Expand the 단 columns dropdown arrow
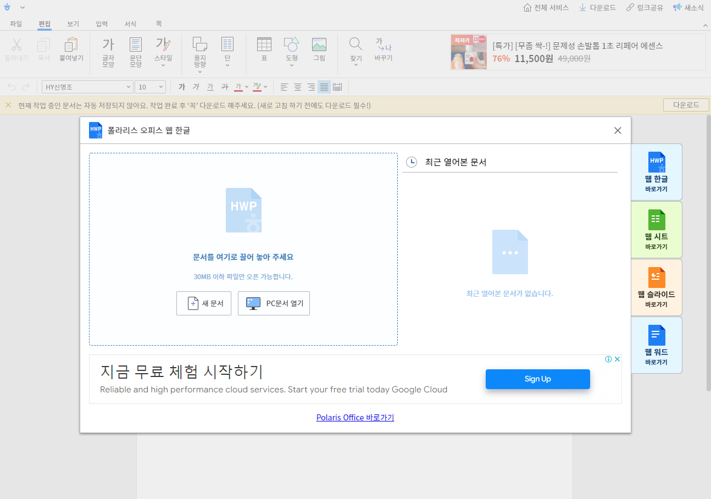This screenshot has width=711, height=499. 227,65
